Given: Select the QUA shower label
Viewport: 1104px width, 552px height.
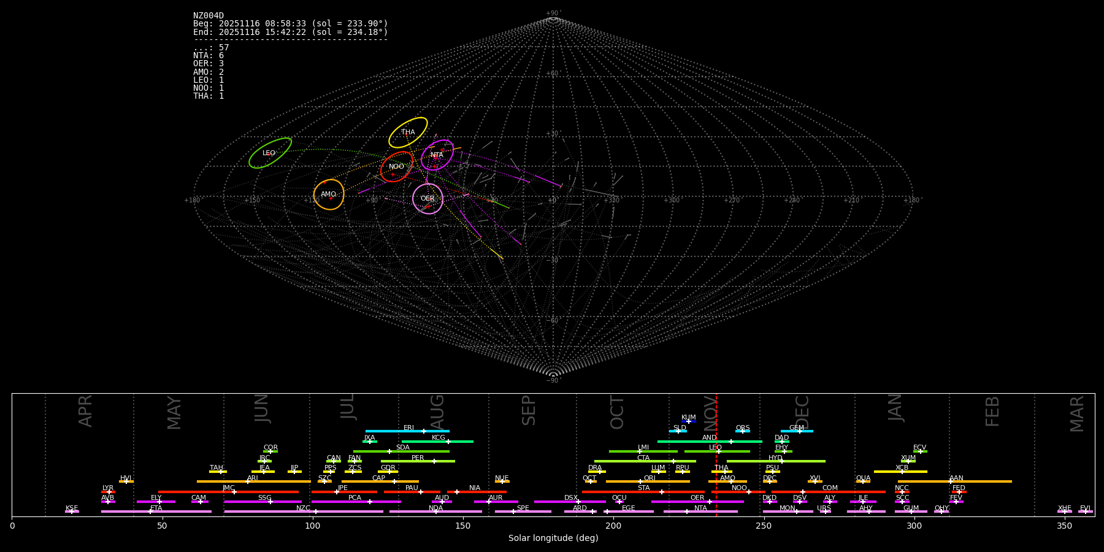Looking at the screenshot, I should click(x=864, y=478).
